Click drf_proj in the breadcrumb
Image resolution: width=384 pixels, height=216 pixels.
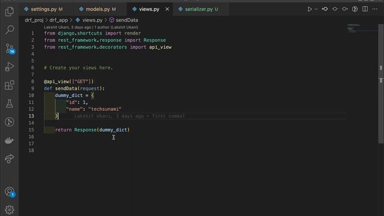click(x=34, y=20)
